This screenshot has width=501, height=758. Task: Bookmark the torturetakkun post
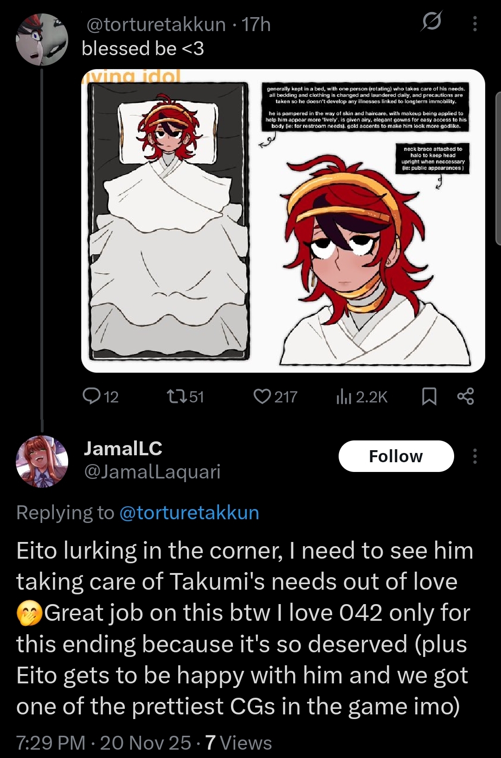429,397
